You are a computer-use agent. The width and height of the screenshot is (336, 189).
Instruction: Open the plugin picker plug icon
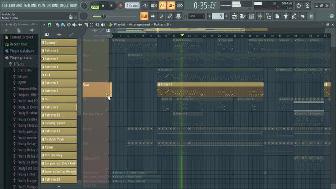(x=286, y=16)
